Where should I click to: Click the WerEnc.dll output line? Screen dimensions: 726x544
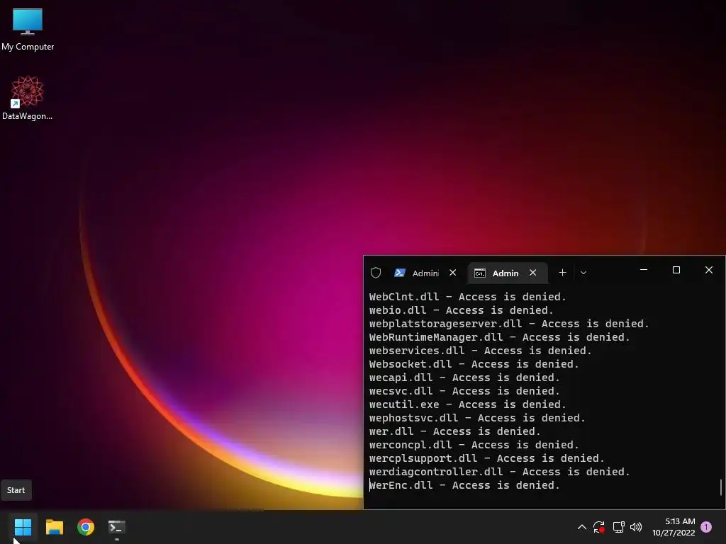pos(464,484)
